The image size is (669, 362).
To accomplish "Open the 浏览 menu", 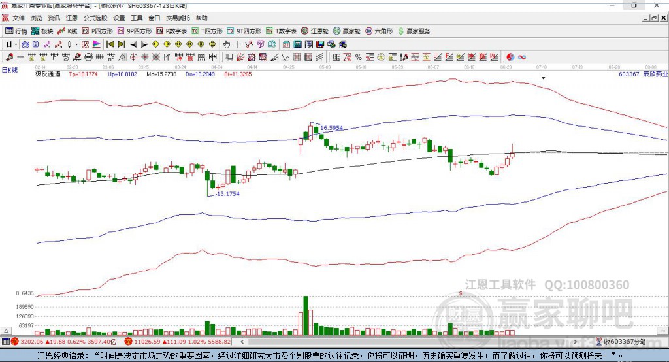I will point(37,18).
